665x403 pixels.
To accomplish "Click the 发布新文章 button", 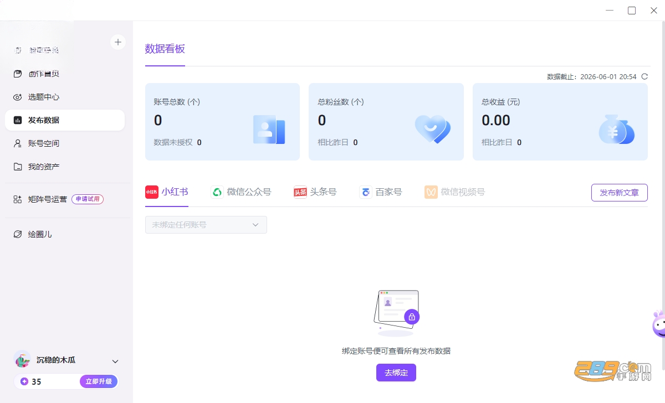I will click(619, 193).
